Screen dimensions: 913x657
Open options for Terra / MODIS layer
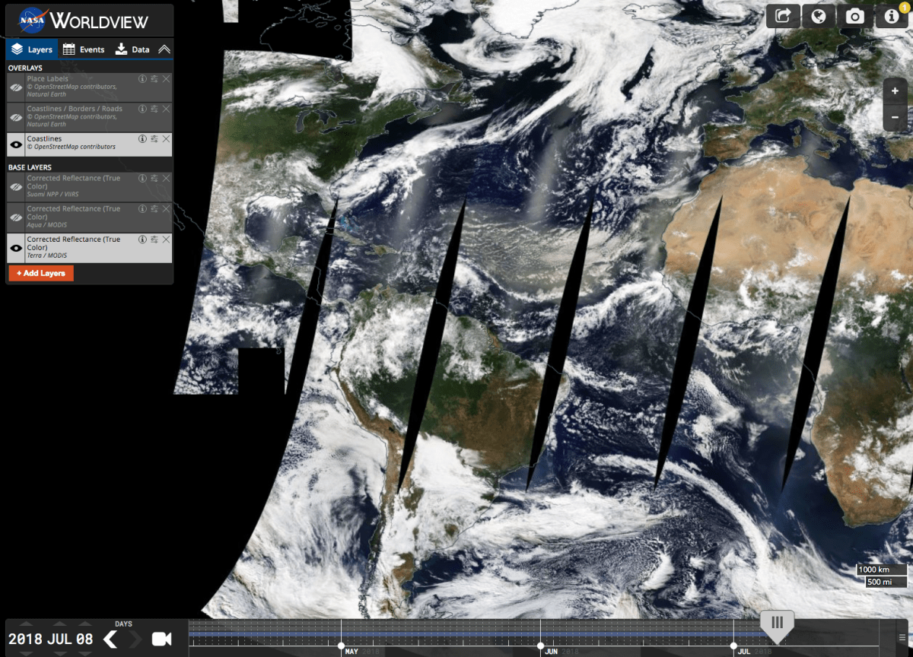pos(154,240)
